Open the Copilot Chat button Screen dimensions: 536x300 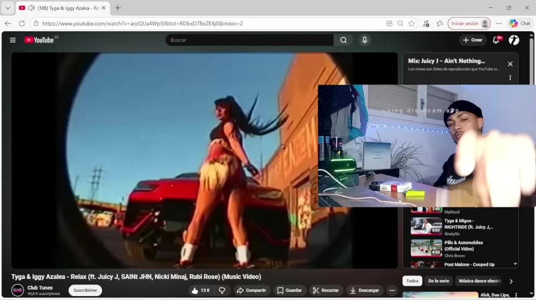(520, 23)
